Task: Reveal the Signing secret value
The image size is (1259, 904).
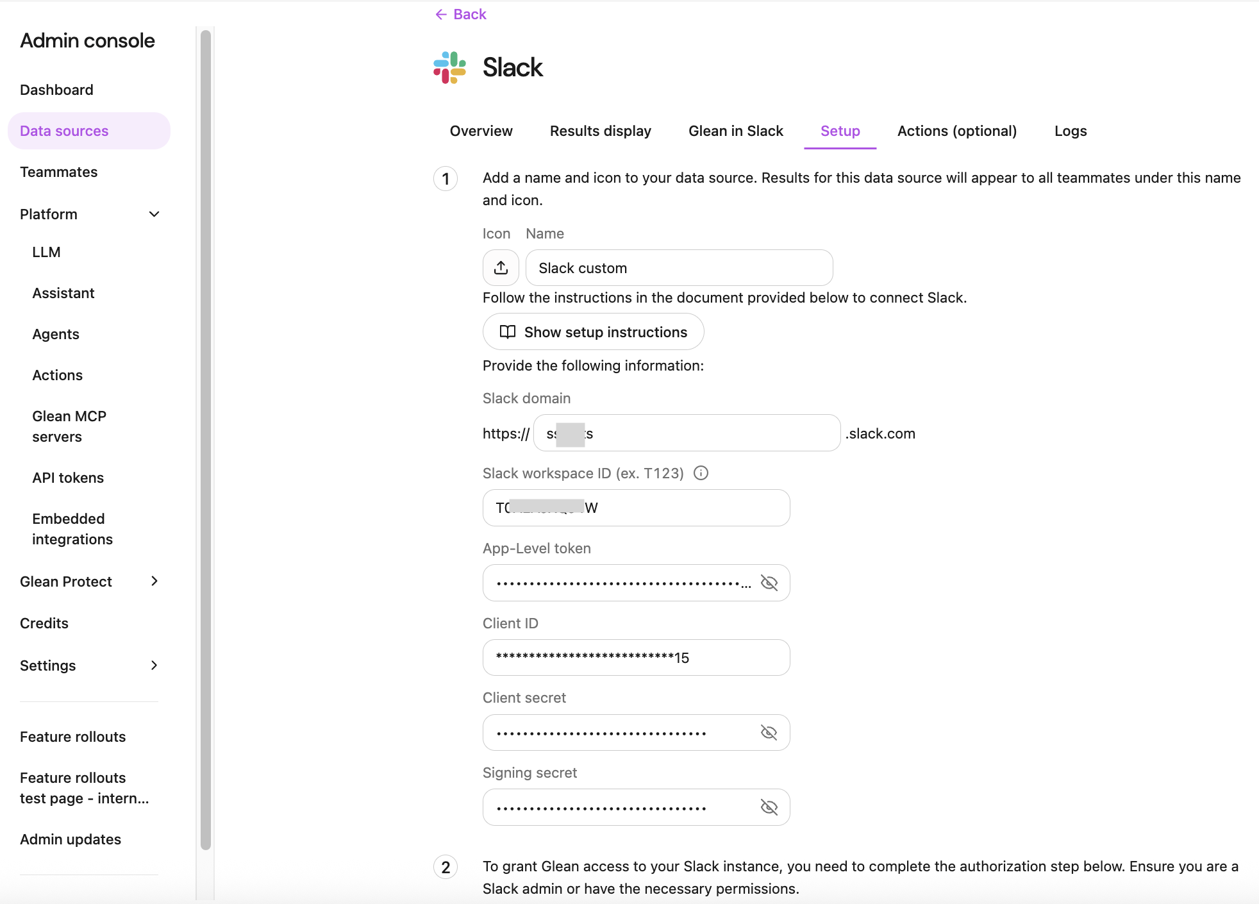Action: pyautogui.click(x=769, y=807)
